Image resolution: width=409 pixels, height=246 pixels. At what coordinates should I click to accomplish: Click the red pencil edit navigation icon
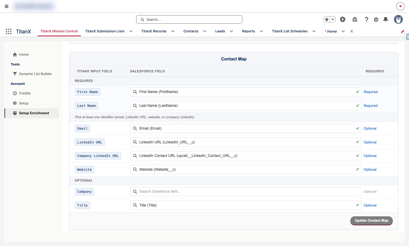coord(403,31)
